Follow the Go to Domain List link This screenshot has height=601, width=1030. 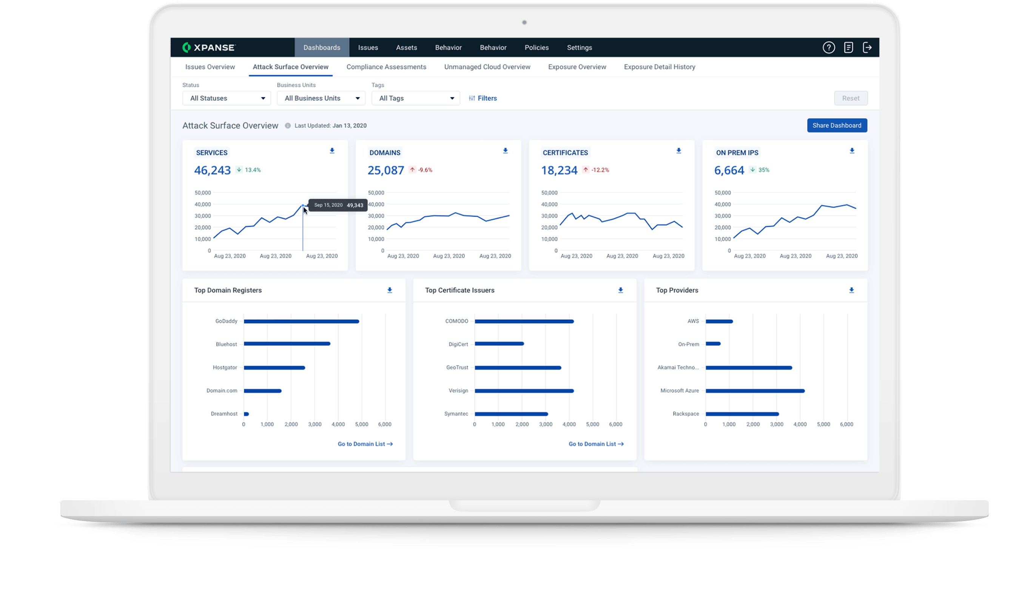coord(365,444)
